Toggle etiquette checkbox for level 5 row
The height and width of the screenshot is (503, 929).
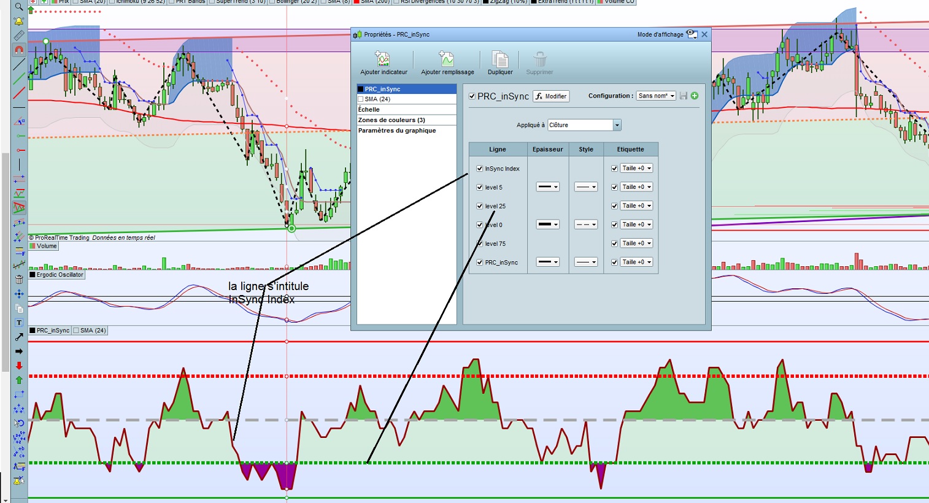(614, 187)
